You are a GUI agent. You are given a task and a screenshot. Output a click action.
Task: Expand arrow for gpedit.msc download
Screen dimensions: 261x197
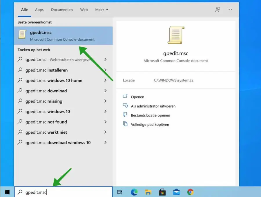click(105, 91)
